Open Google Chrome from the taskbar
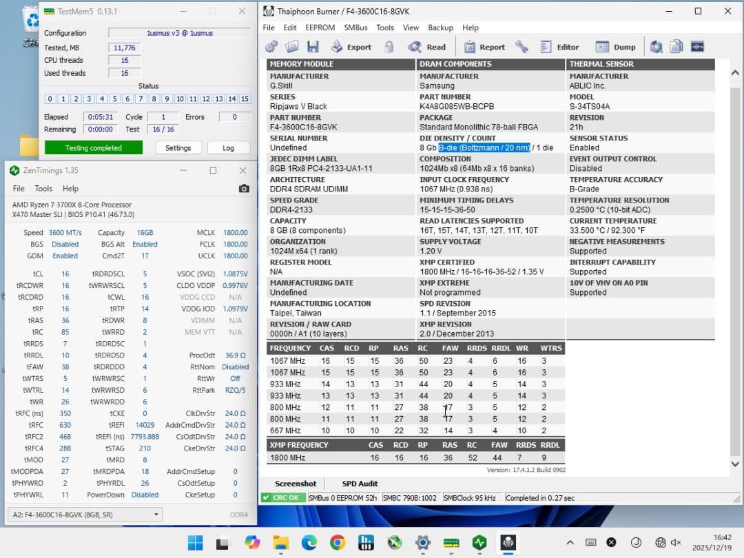This screenshot has height=558, width=744. (337, 542)
